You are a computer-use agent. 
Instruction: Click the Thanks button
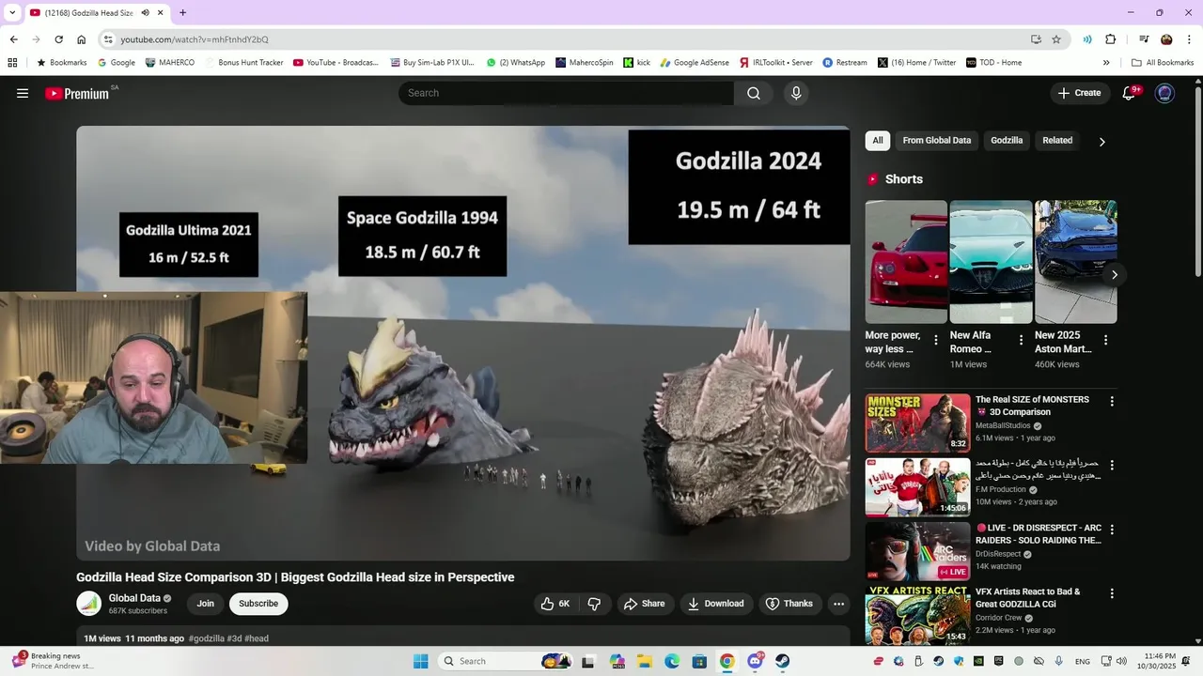click(x=789, y=604)
